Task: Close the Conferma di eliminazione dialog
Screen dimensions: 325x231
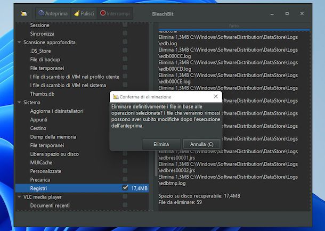Action: (216, 96)
